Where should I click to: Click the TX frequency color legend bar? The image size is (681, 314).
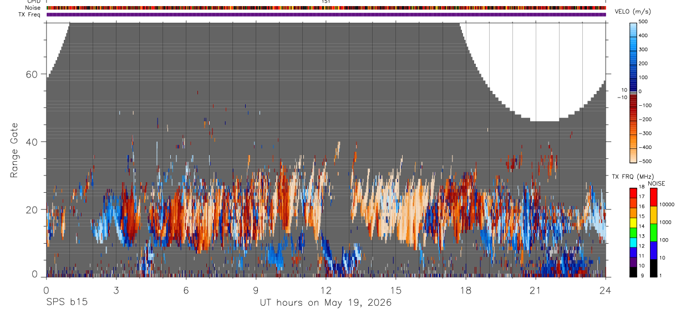(633, 233)
